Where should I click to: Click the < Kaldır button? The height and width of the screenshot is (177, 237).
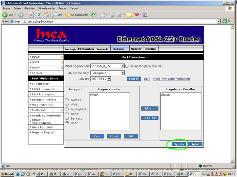150,118
